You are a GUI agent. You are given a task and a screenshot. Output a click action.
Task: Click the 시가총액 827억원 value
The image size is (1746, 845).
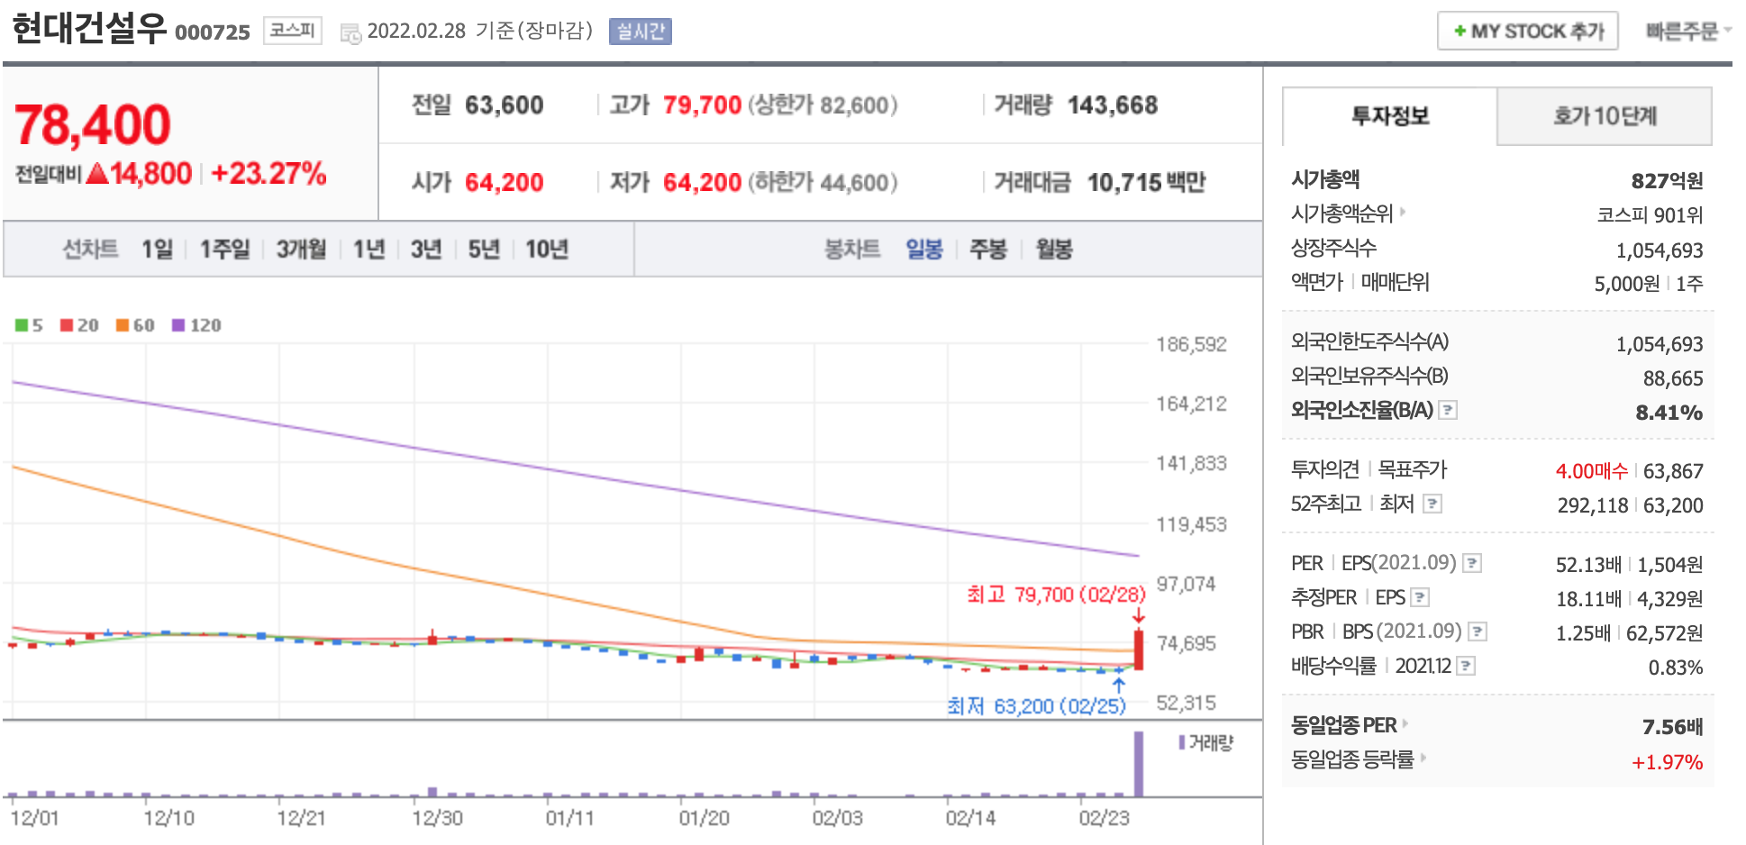(x=1667, y=181)
